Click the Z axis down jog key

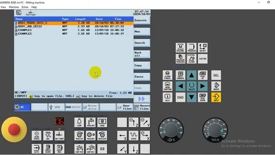[x=134, y=149]
